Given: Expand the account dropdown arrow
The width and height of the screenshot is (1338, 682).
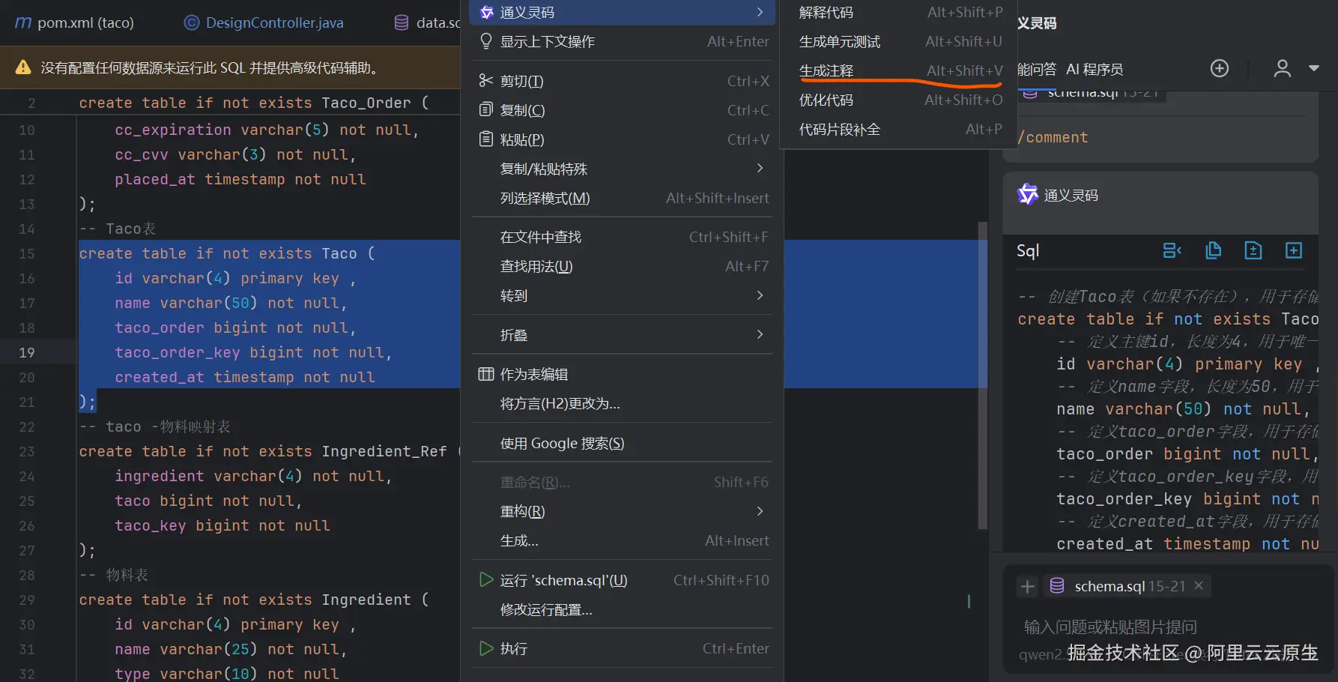Looking at the screenshot, I should point(1314,68).
